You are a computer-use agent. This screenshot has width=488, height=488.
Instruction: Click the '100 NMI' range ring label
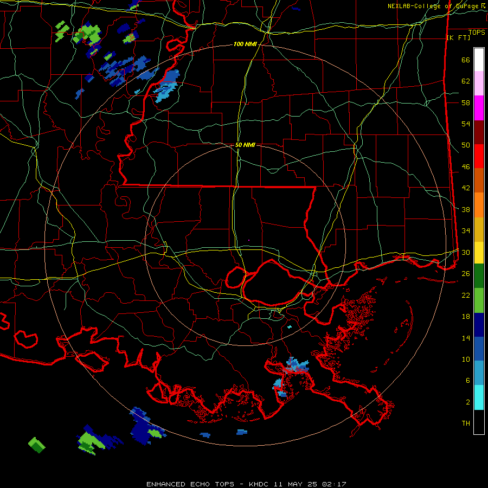[x=245, y=44]
